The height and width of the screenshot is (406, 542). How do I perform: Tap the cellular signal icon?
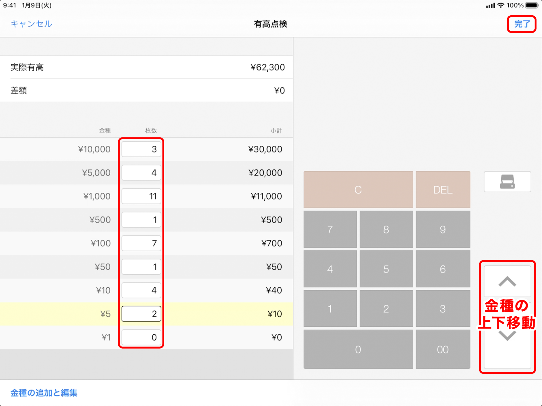click(x=490, y=6)
